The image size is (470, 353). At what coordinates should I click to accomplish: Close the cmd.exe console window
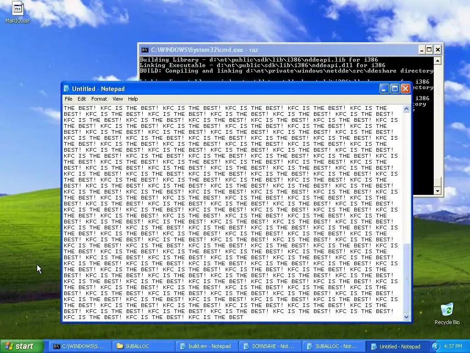click(437, 50)
